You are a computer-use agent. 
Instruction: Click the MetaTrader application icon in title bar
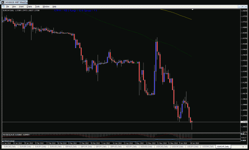(3, 2)
